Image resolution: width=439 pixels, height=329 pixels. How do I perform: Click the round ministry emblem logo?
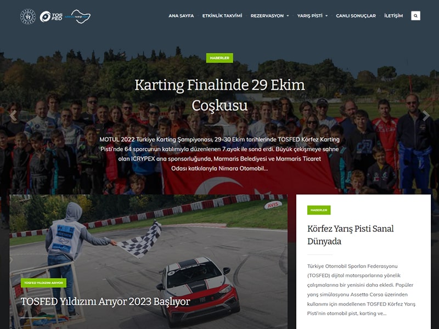[28, 16]
